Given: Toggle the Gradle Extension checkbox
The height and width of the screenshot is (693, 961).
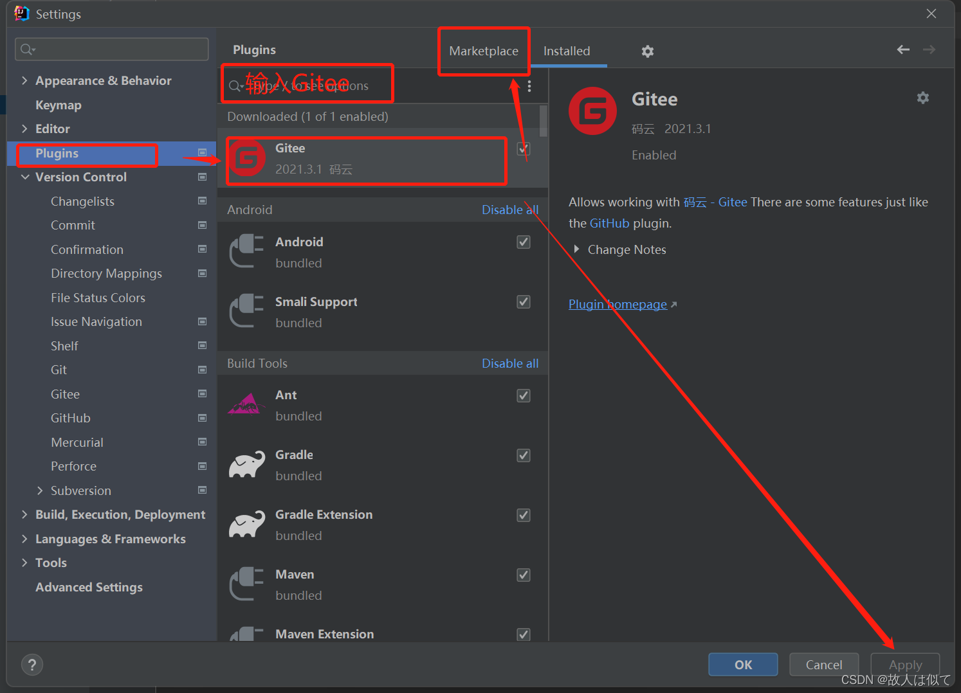Looking at the screenshot, I should [x=524, y=515].
